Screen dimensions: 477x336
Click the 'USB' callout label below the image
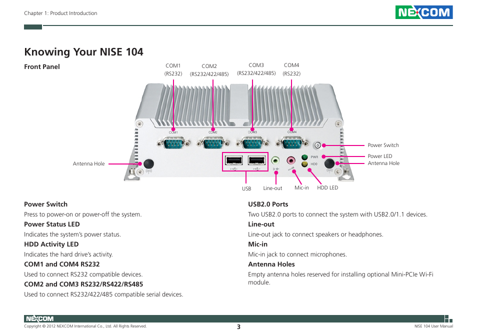[x=246, y=188]
